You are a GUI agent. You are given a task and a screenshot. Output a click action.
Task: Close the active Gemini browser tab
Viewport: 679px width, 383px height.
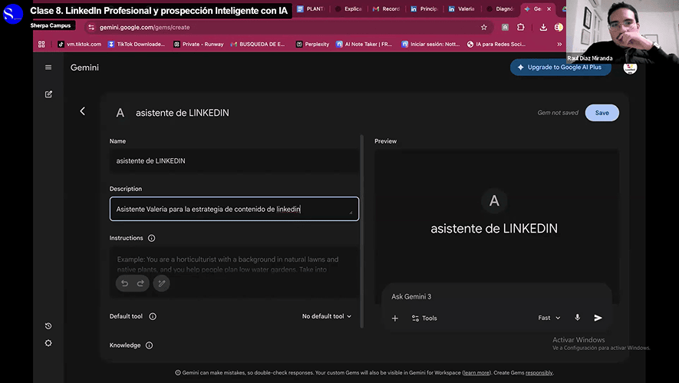549,8
